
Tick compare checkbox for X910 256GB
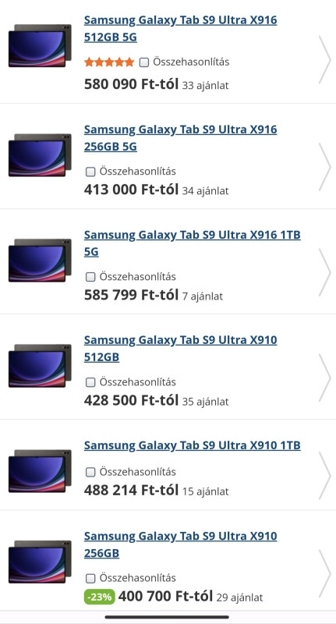[90, 578]
